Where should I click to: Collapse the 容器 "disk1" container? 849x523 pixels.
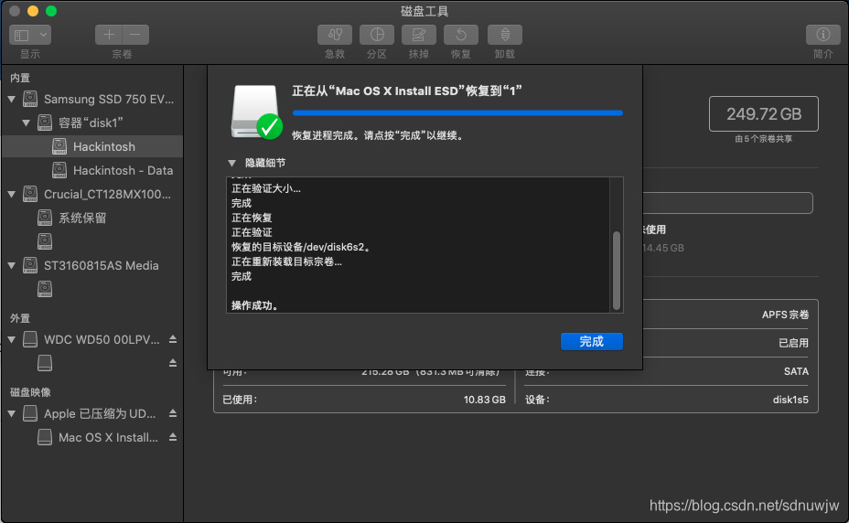(x=26, y=123)
